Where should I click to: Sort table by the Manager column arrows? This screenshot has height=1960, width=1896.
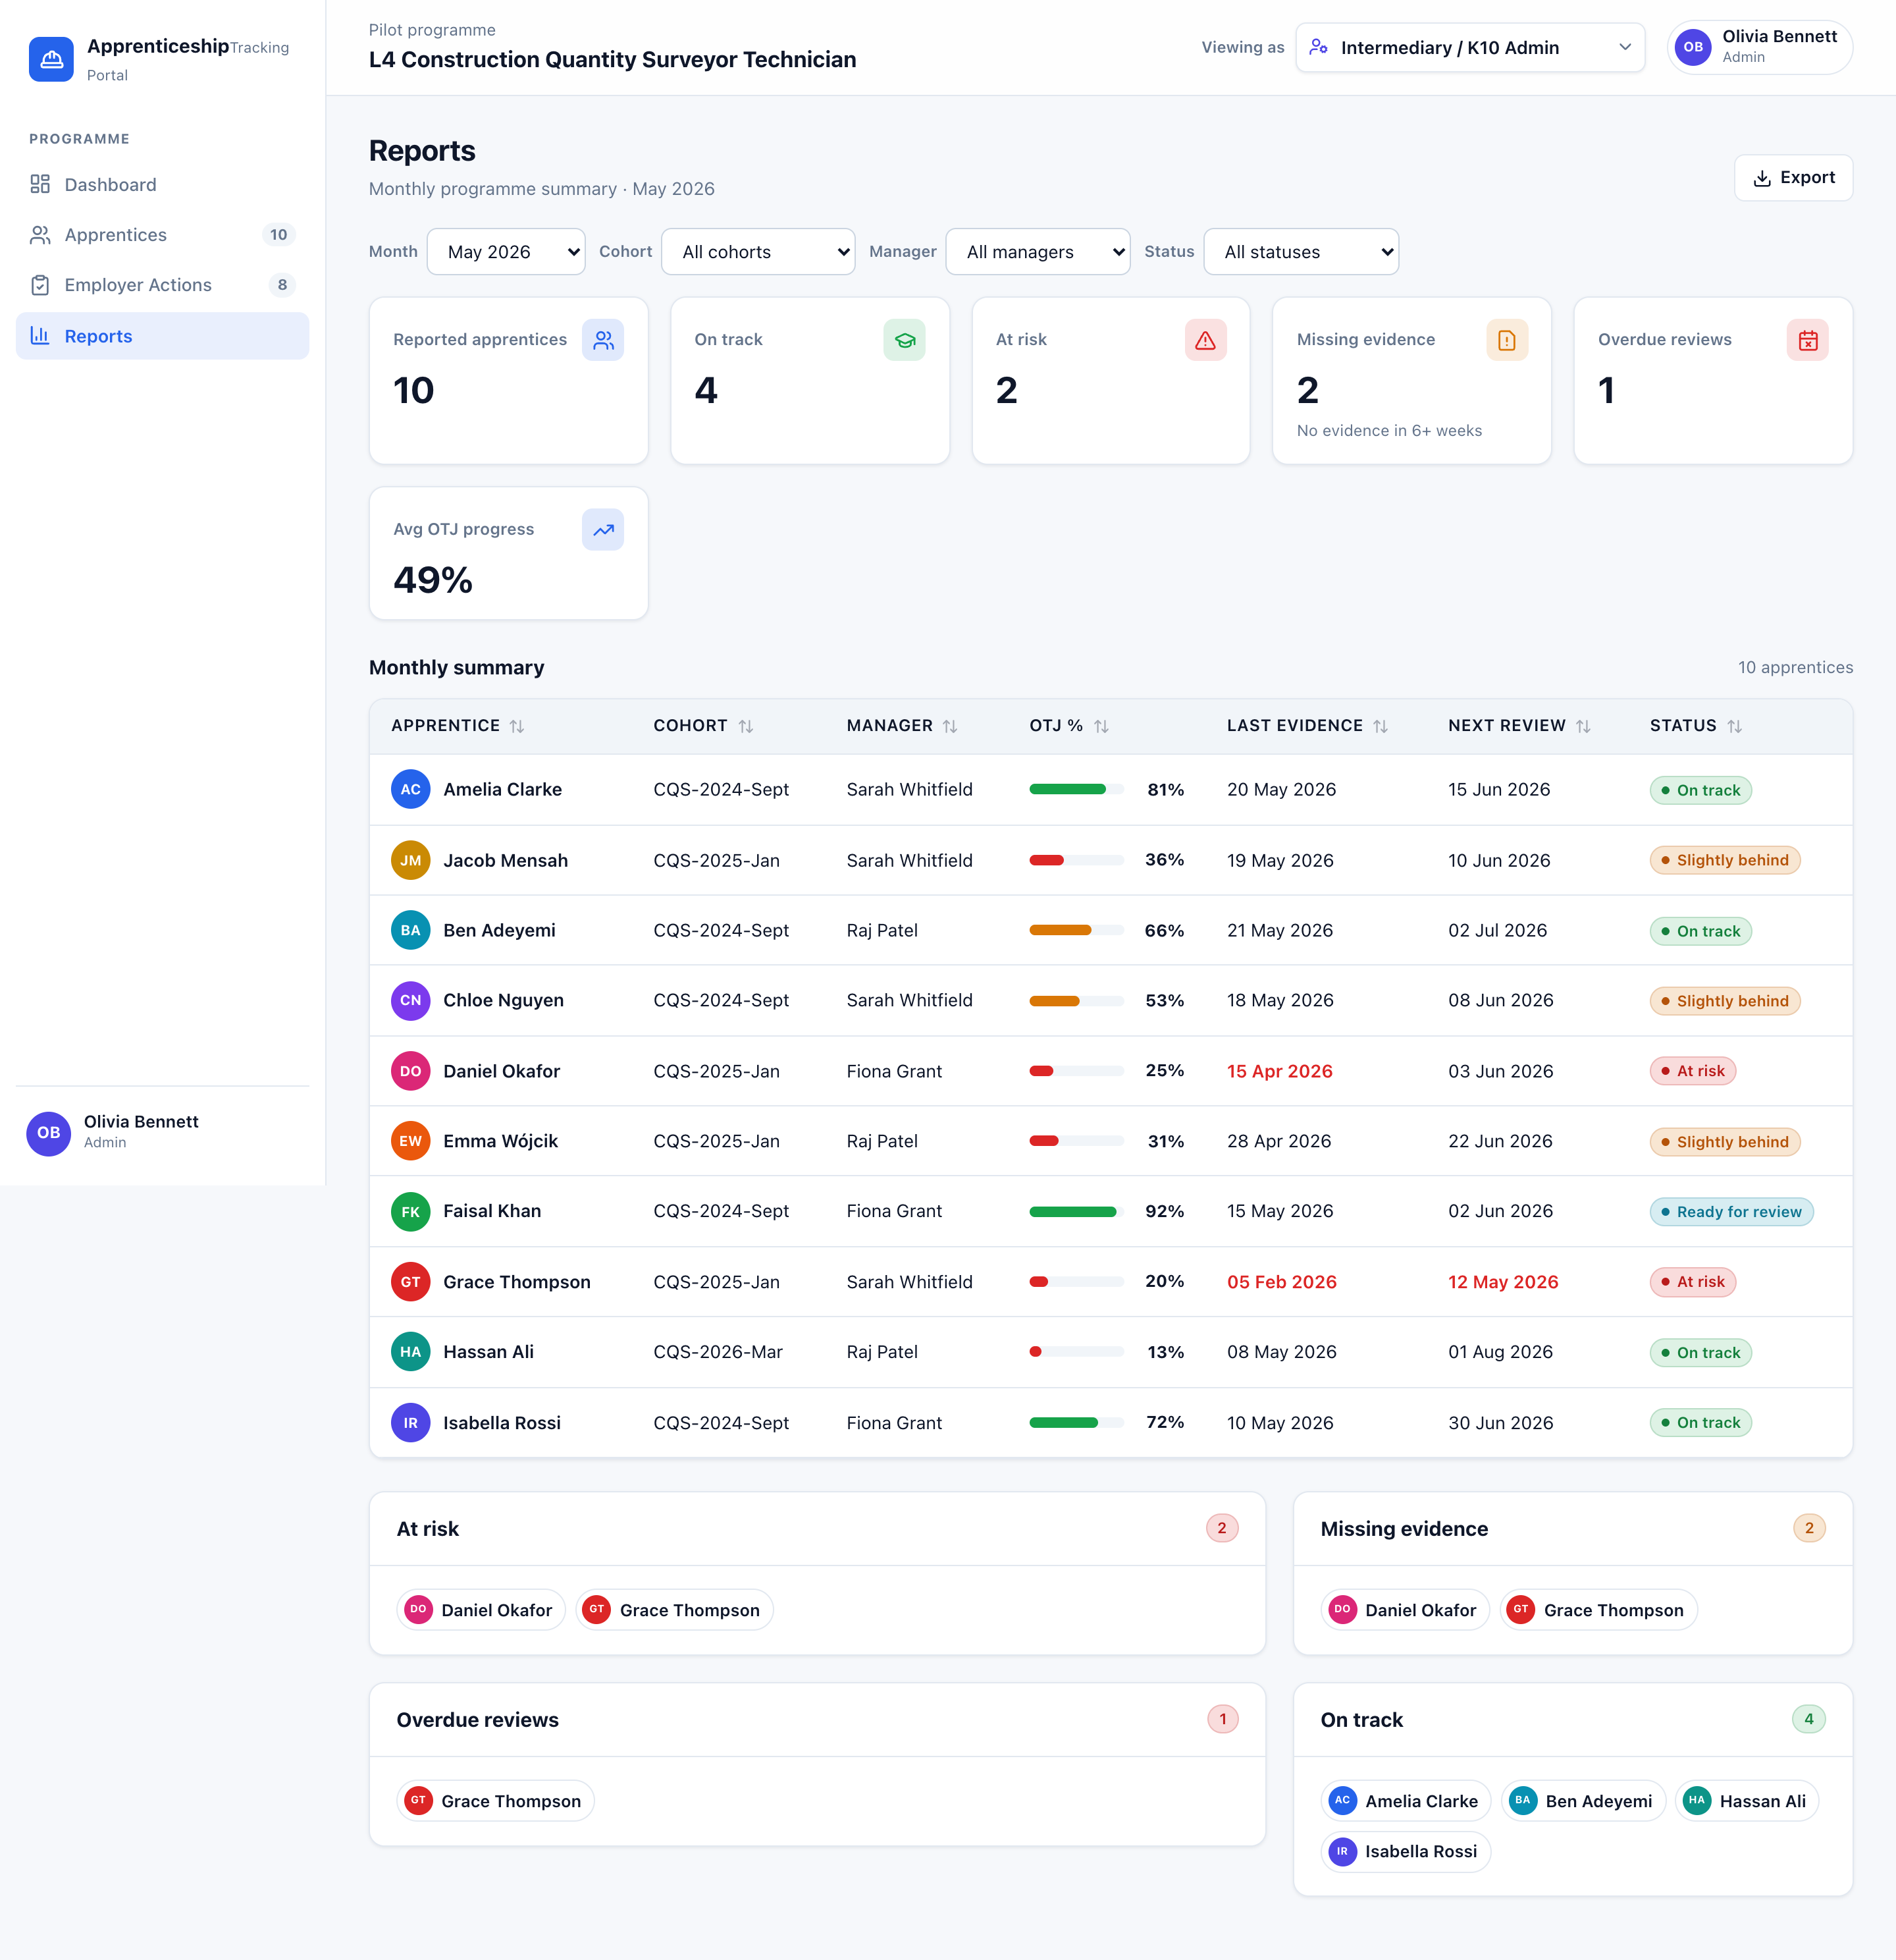949,726
